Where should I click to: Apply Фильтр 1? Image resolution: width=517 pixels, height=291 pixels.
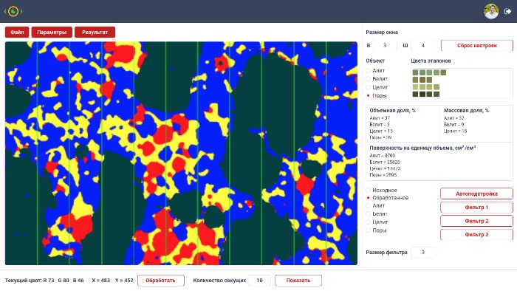(x=477, y=208)
